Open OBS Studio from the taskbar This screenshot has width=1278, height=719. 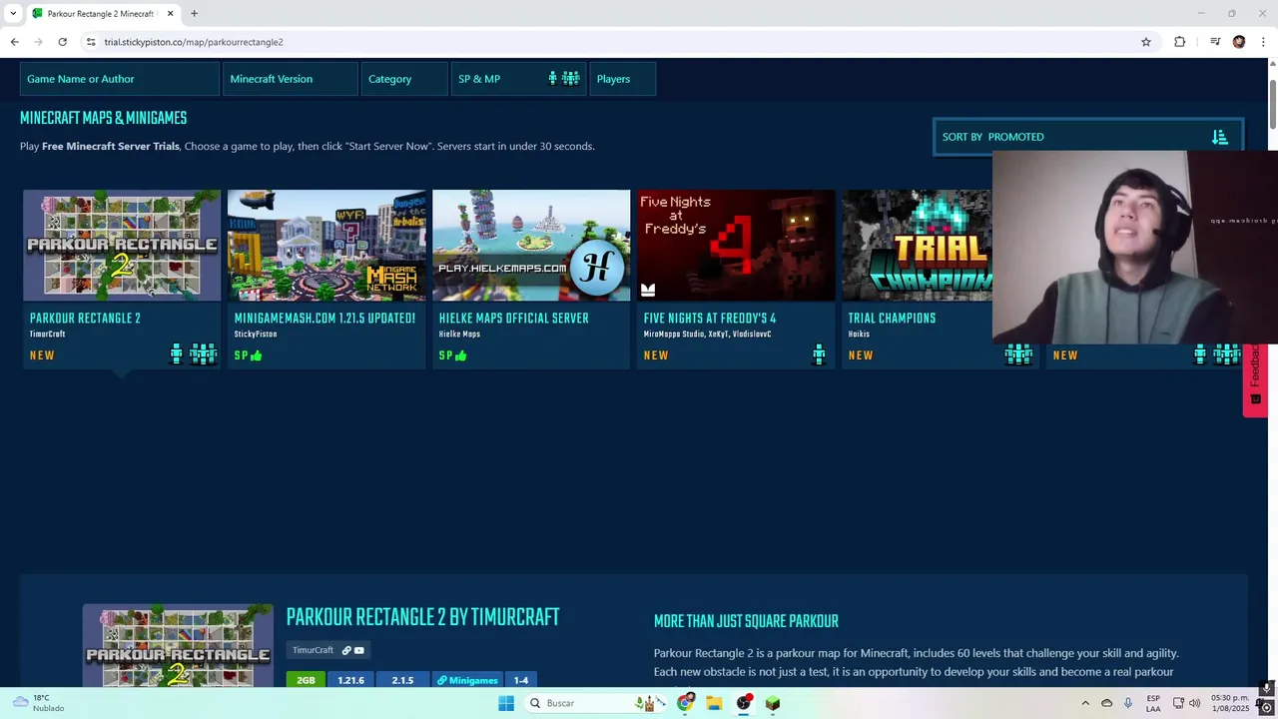click(744, 703)
